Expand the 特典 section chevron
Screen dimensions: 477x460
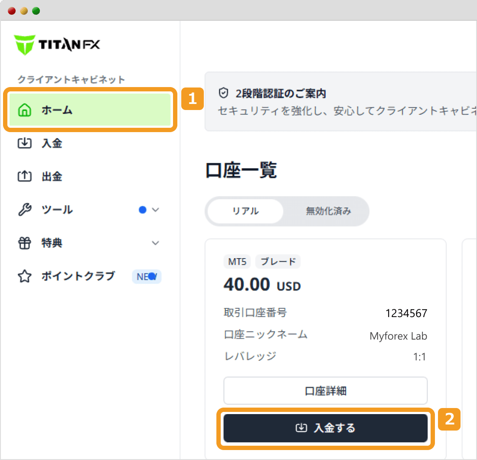156,243
